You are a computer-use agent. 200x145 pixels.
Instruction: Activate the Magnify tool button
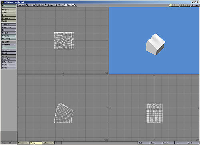coord(9,10)
